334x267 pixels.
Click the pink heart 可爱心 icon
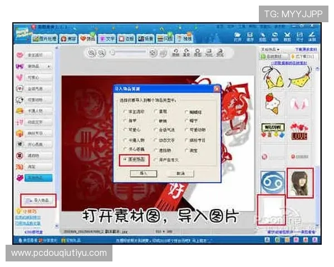tap(19, 77)
